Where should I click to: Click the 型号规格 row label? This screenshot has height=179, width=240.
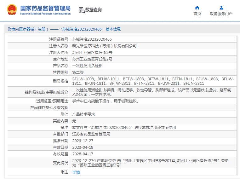coord(60,81)
